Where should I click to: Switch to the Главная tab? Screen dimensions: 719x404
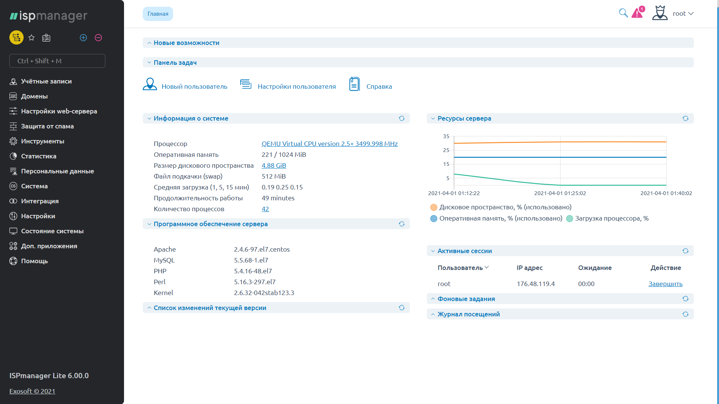tap(158, 14)
